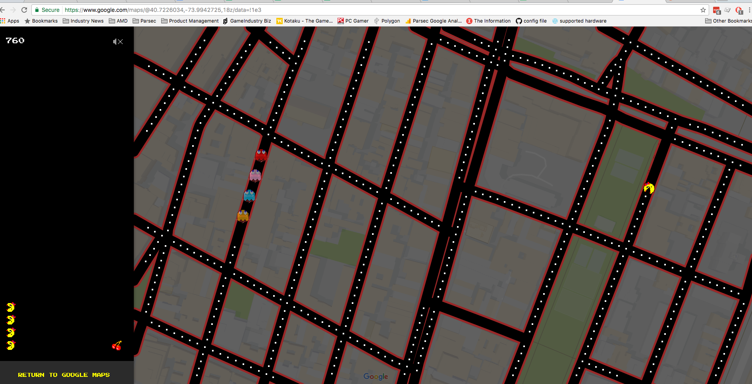Expand the Product Management bookmark folder

(190, 21)
